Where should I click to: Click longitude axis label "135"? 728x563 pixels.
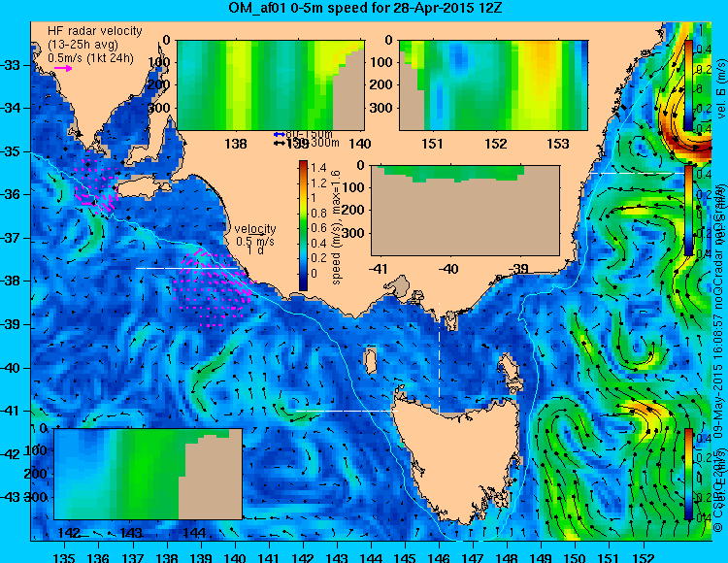pos(64,557)
